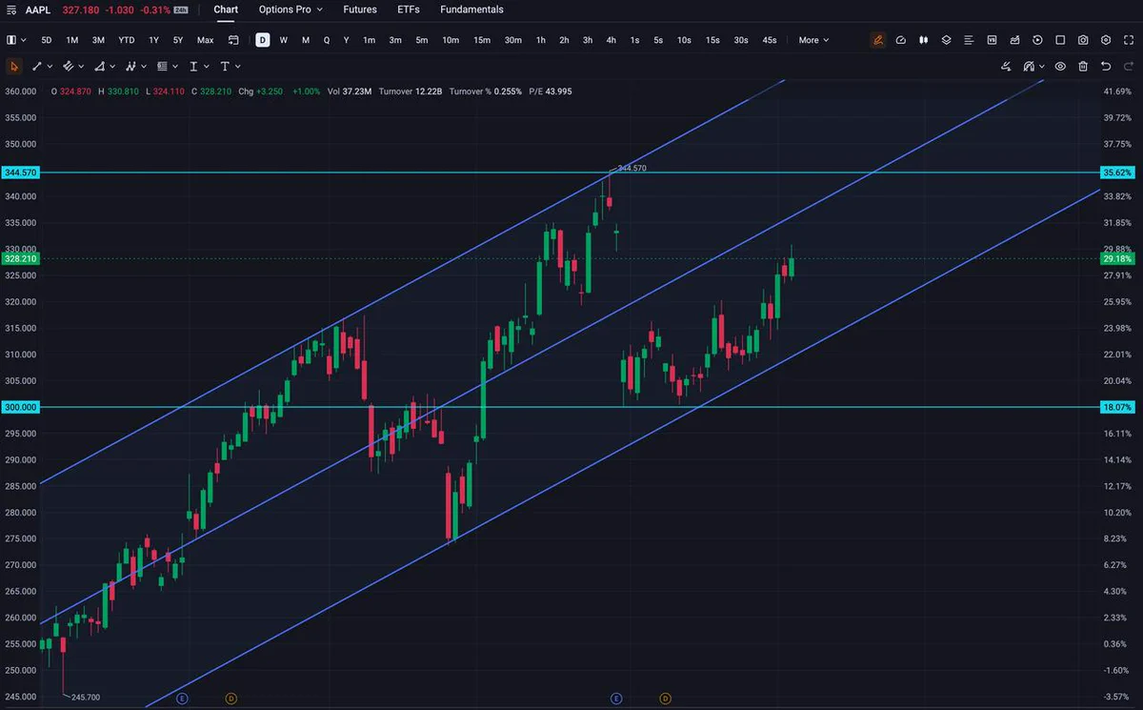Expand the magnet mode dropdown arrow

tap(1042, 67)
